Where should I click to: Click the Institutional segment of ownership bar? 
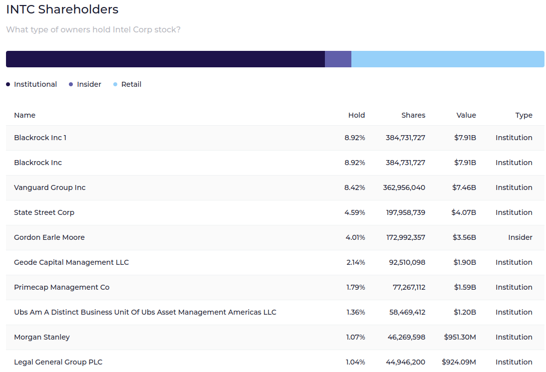tap(165, 59)
